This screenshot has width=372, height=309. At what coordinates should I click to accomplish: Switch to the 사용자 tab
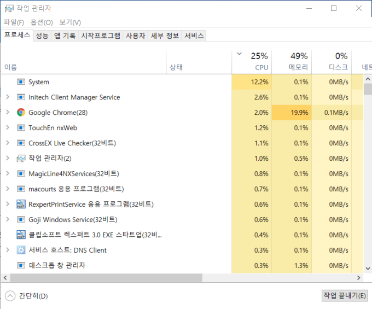136,36
